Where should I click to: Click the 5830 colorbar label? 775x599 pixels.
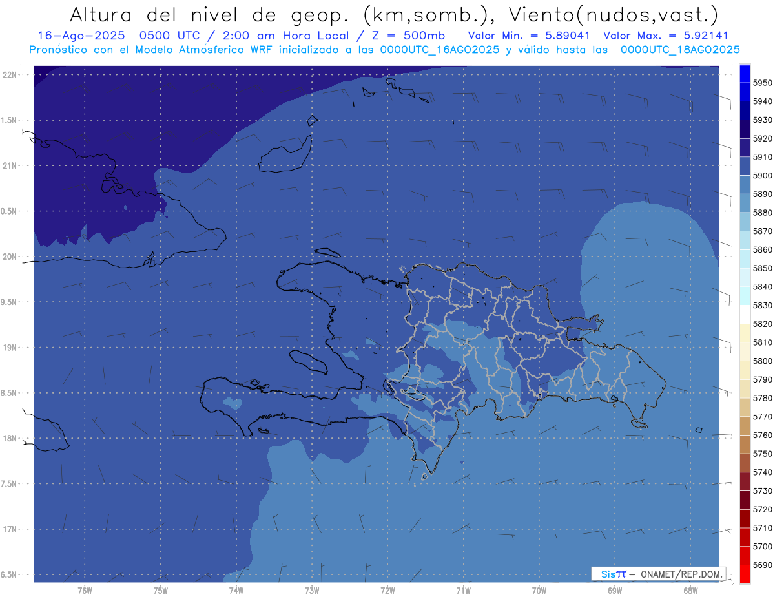(x=761, y=305)
